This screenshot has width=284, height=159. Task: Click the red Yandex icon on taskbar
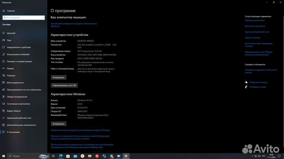click(97, 156)
